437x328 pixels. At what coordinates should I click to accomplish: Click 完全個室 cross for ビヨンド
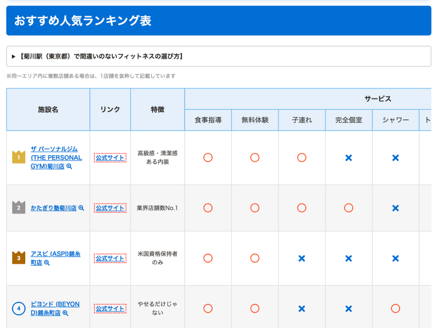(348, 309)
